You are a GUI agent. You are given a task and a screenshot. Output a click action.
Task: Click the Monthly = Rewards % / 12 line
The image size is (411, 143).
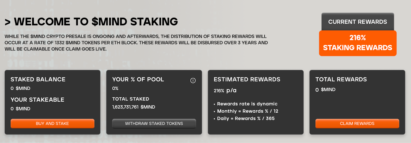pos(246,111)
